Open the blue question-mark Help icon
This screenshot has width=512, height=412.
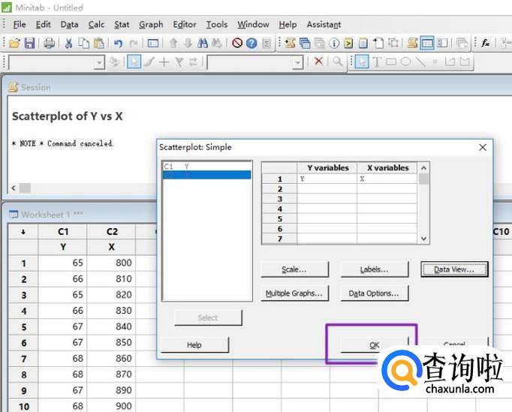tap(251, 43)
